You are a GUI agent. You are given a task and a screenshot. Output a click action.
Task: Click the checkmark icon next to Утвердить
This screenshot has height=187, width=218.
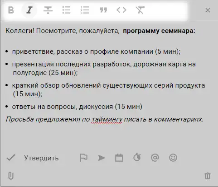pyautogui.click(x=11, y=158)
